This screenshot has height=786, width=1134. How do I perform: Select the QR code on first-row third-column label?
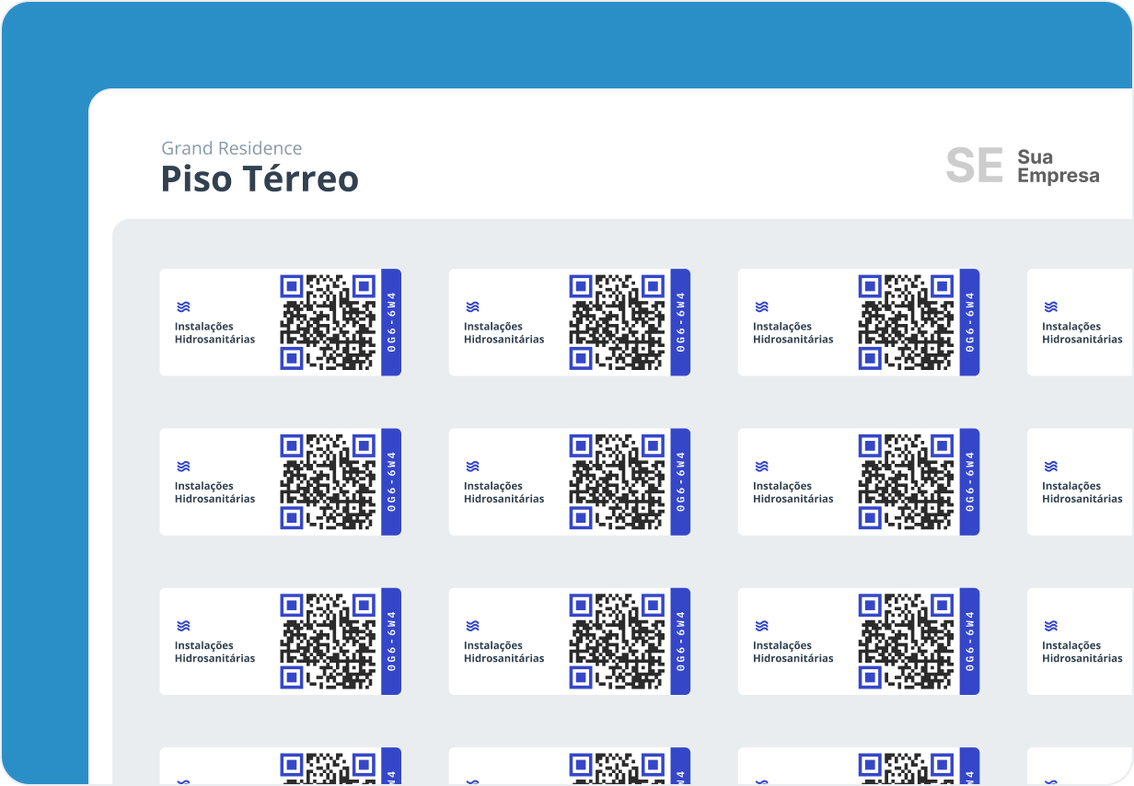(906, 322)
